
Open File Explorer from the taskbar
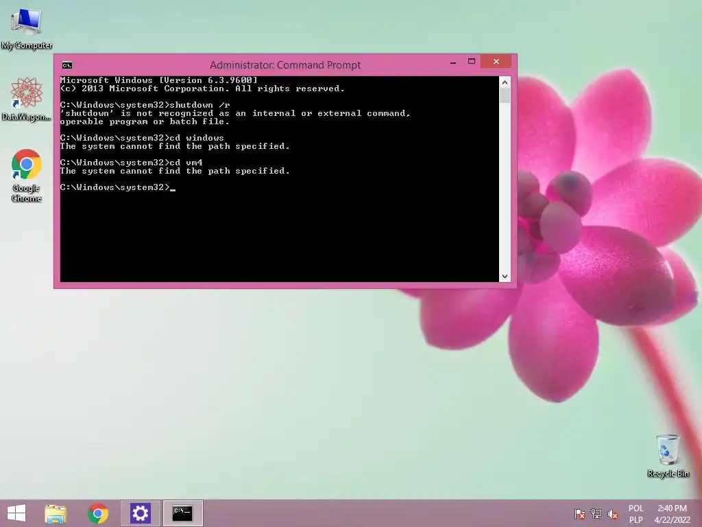coord(56,513)
